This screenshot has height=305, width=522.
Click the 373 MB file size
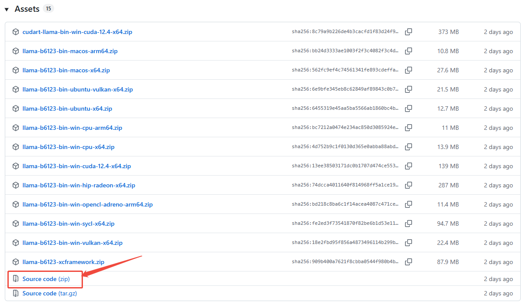click(448, 32)
